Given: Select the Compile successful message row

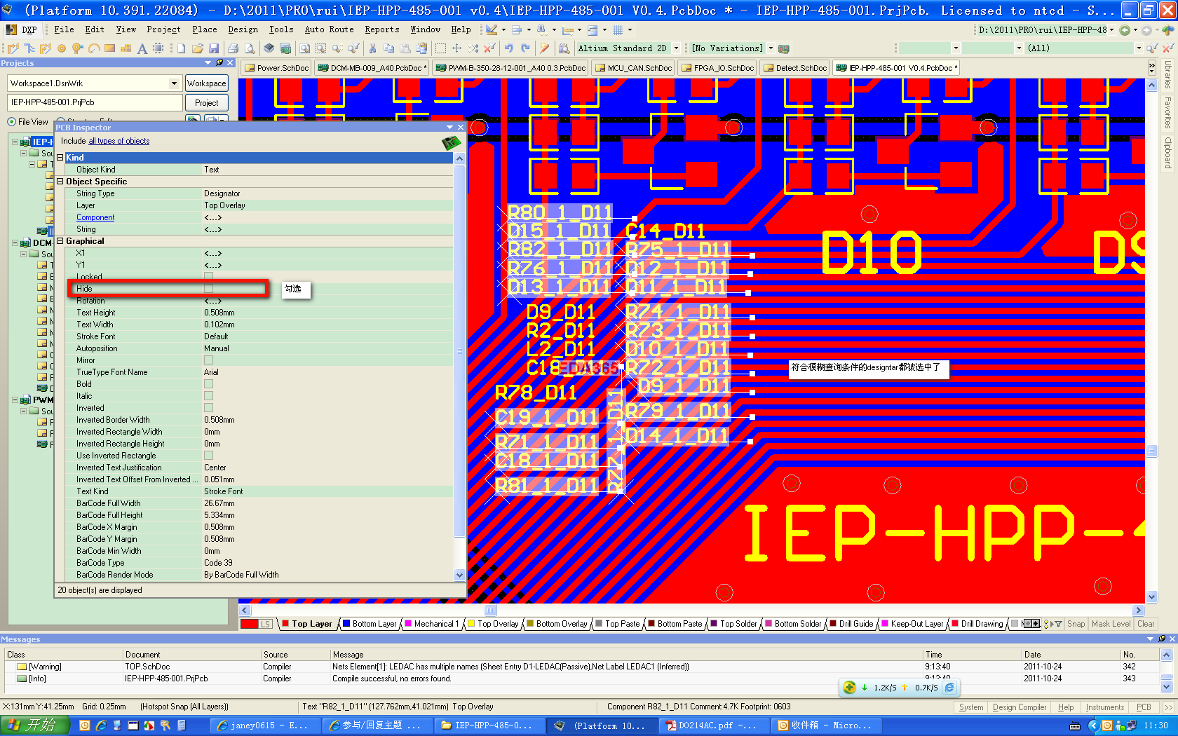Looking at the screenshot, I should click(582, 679).
